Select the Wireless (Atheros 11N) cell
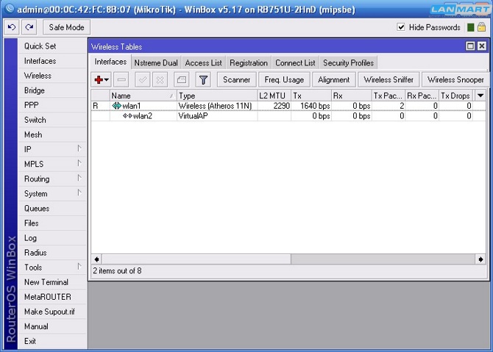Image resolution: width=493 pixels, height=352 pixels. (217, 106)
